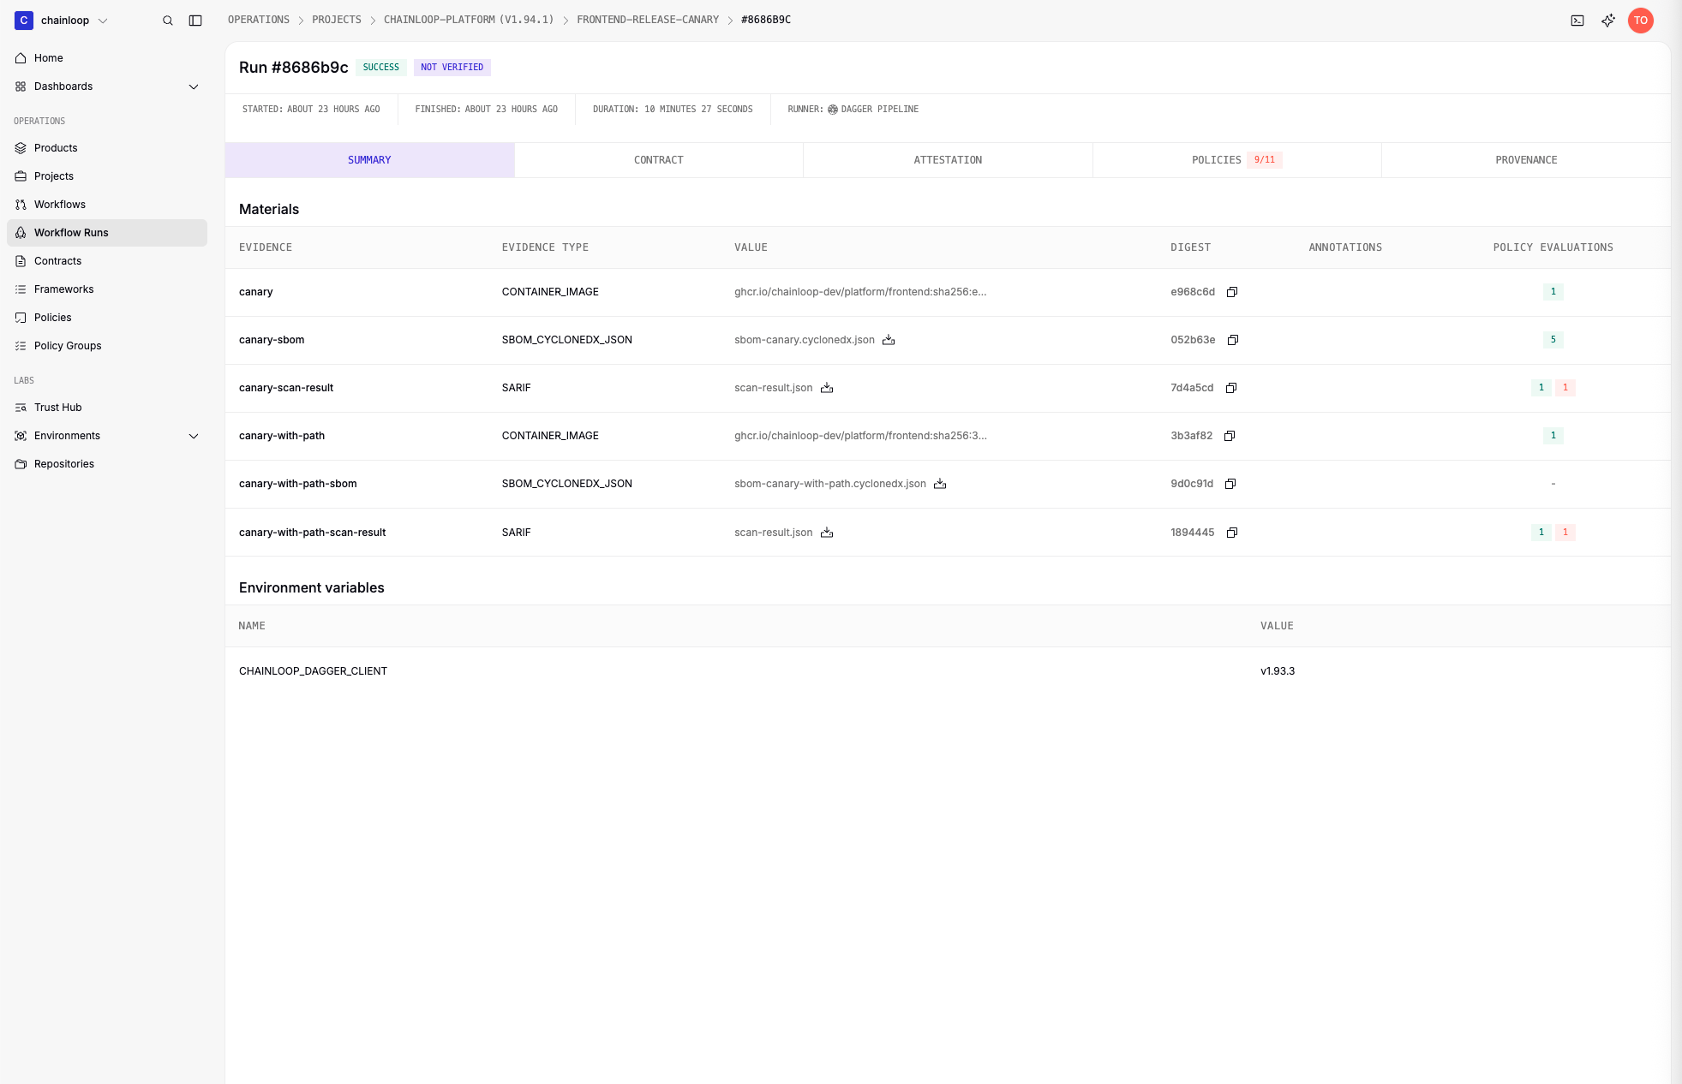1682x1084 pixels.
Task: Click the #8686B9C breadcrumb
Action: click(x=766, y=20)
